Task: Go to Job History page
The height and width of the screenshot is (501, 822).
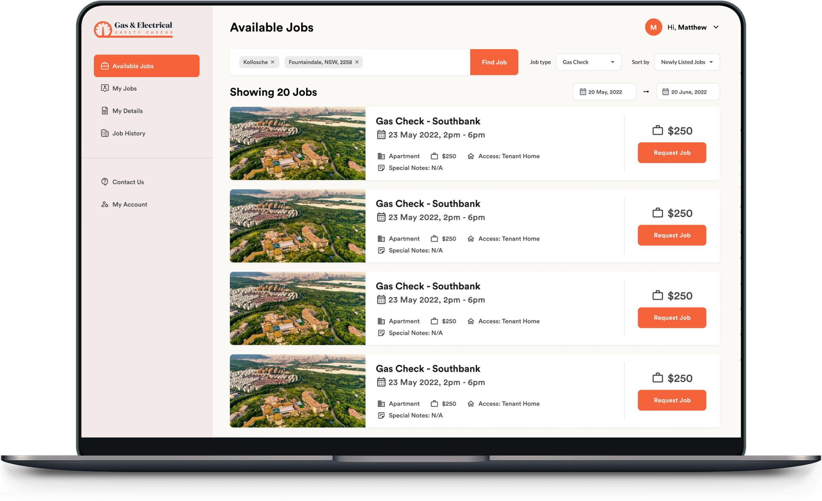Action: click(x=129, y=133)
